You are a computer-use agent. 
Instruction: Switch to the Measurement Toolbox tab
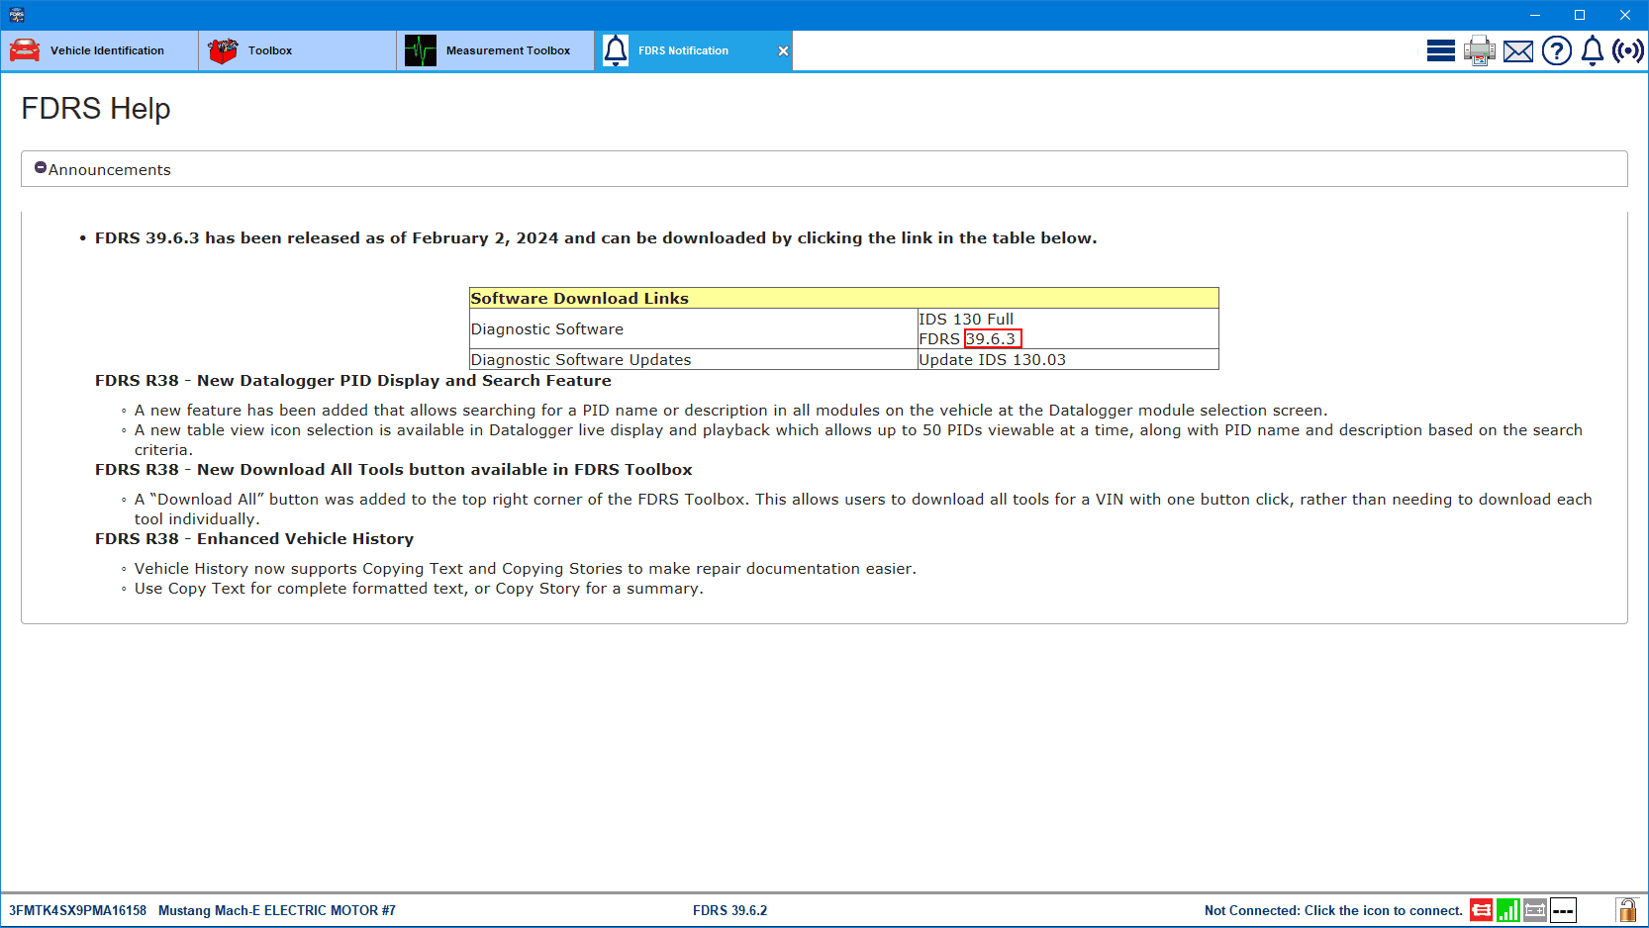[495, 50]
